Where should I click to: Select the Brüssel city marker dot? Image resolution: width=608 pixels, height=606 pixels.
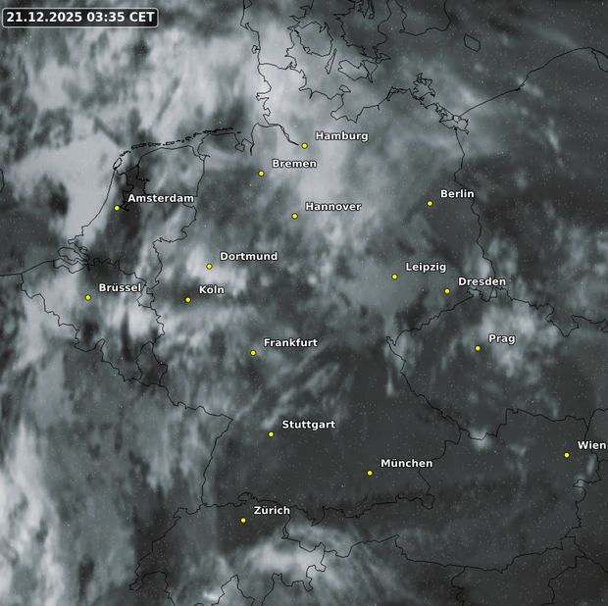(88, 298)
